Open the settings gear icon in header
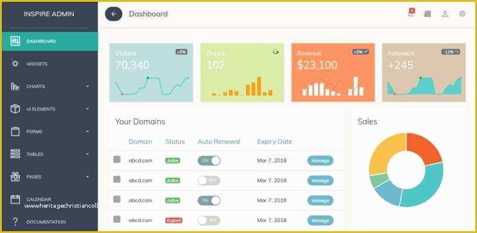477x233 pixels. [x=462, y=14]
